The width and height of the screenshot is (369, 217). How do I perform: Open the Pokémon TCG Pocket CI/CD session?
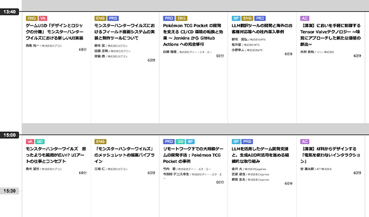pos(193,35)
